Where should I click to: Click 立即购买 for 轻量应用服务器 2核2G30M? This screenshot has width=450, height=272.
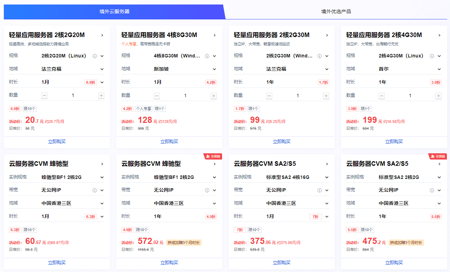tap(282, 142)
